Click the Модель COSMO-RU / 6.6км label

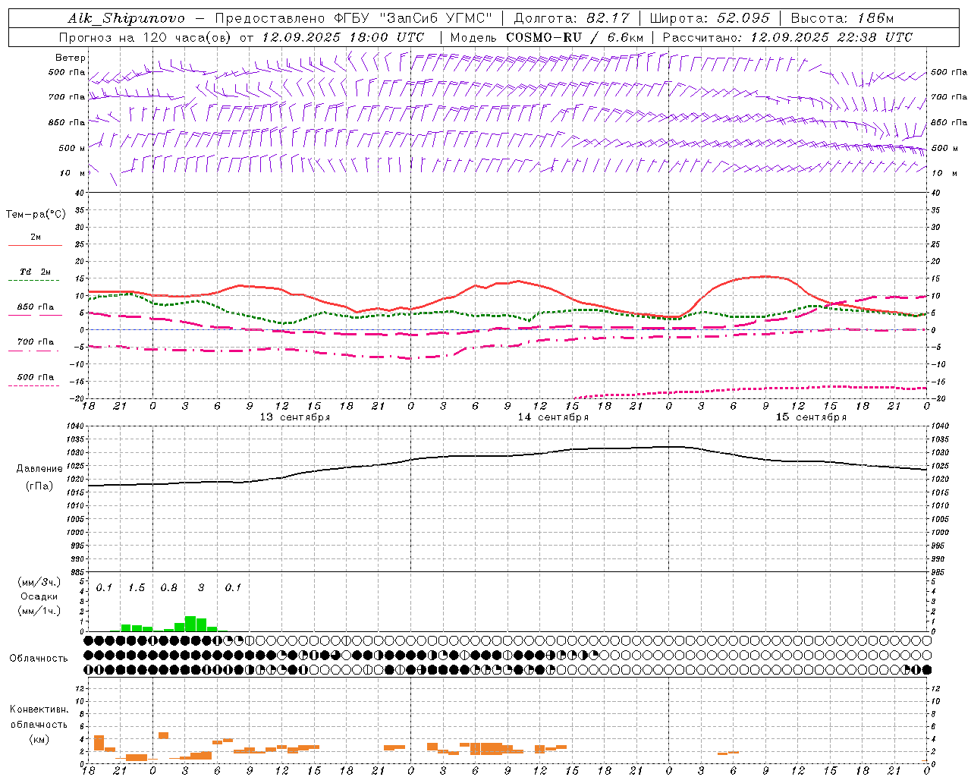[x=546, y=37]
